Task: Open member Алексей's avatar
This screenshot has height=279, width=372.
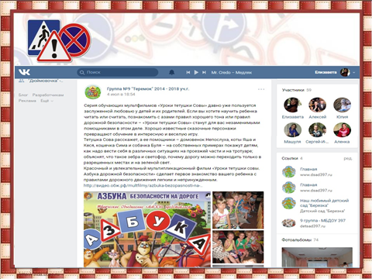Action: [x=317, y=105]
